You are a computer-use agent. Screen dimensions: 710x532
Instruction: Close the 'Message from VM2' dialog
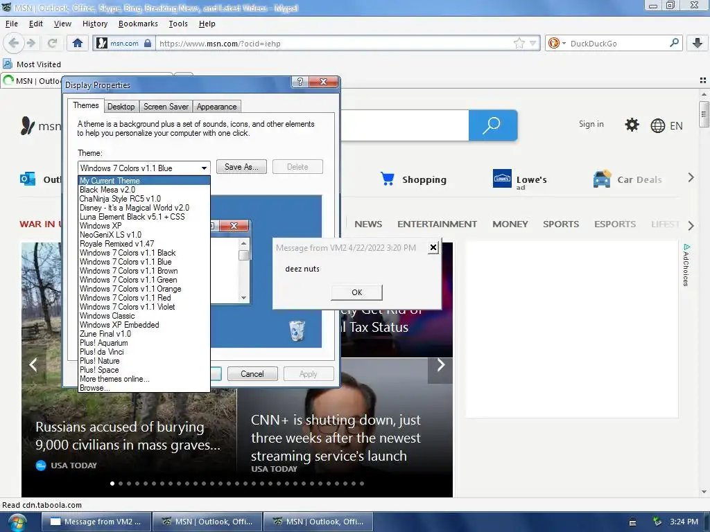[x=433, y=247]
